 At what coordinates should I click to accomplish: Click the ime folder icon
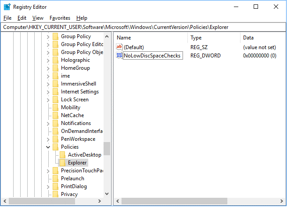[x=55, y=76]
